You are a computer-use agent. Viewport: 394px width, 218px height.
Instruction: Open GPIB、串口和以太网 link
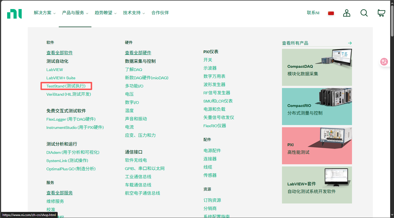click(x=145, y=168)
